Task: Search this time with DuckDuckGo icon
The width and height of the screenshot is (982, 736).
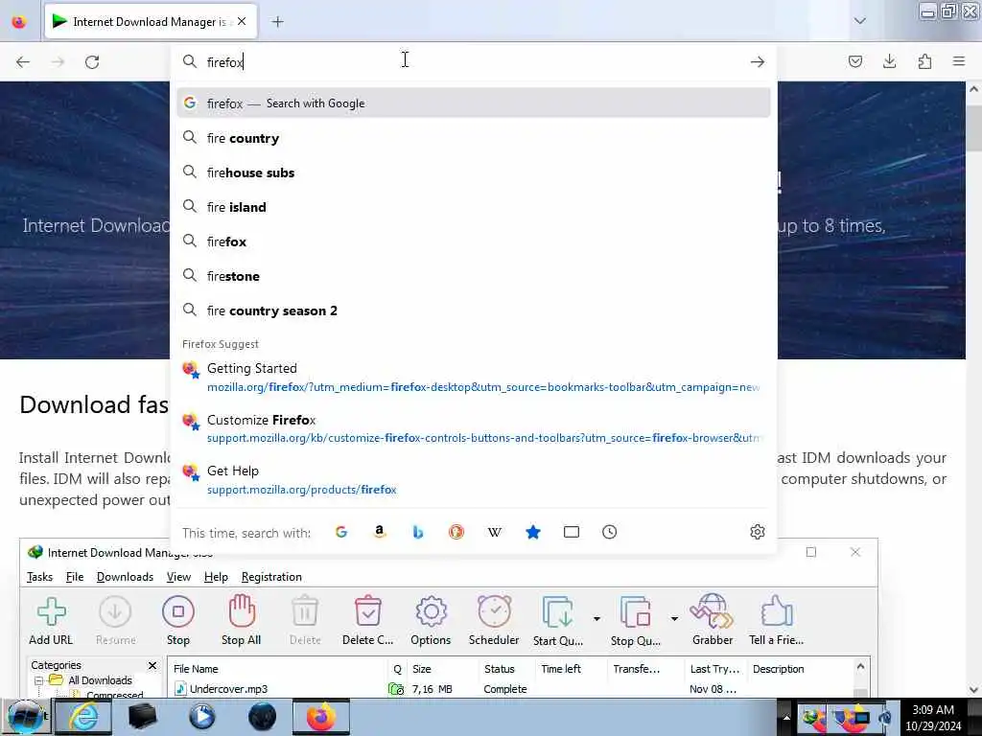Action: point(456,532)
